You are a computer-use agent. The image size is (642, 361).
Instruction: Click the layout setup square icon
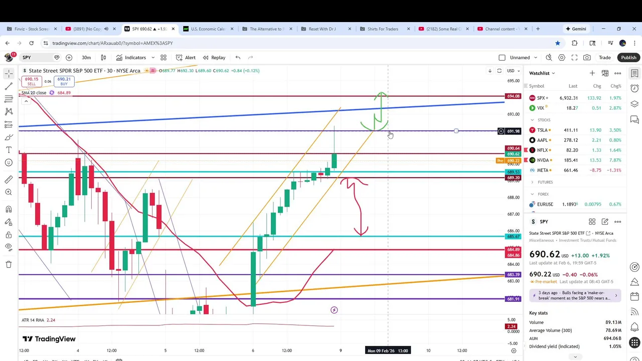click(x=502, y=58)
